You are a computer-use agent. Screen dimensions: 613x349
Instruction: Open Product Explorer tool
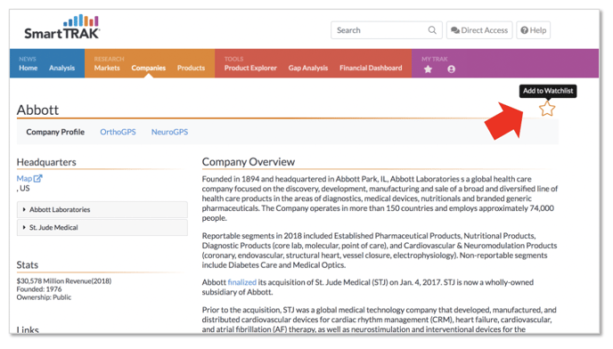pyautogui.click(x=250, y=68)
